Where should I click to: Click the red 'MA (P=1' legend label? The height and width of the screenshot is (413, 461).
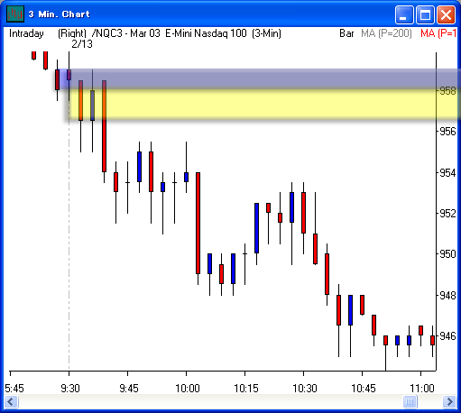pos(438,33)
